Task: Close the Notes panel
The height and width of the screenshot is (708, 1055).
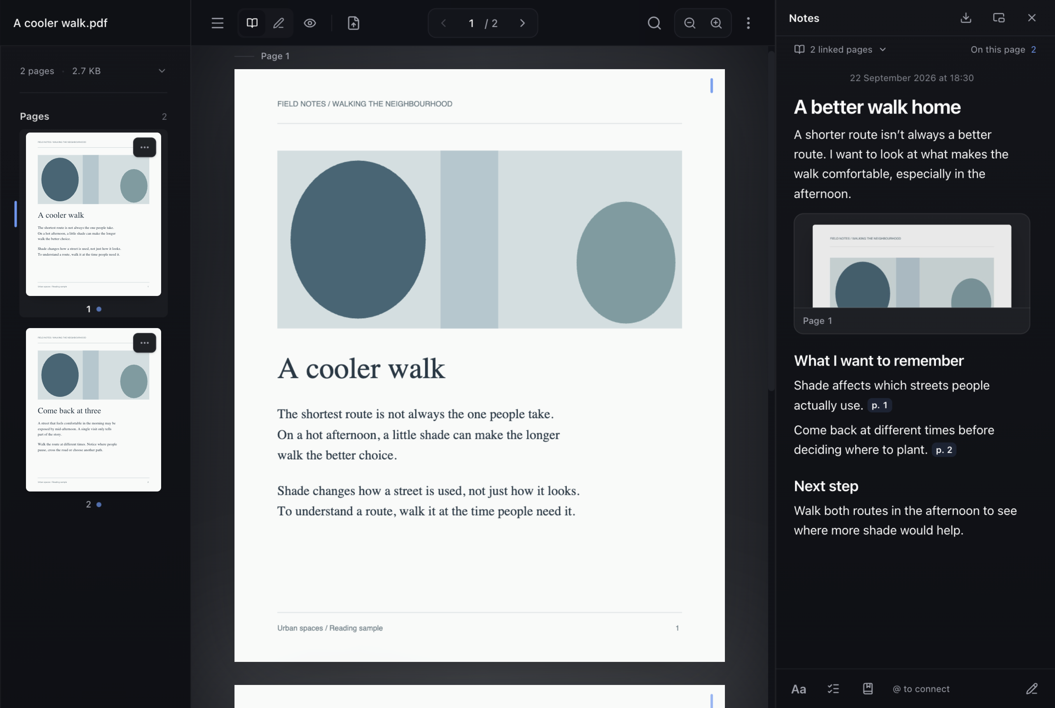Action: (1032, 18)
